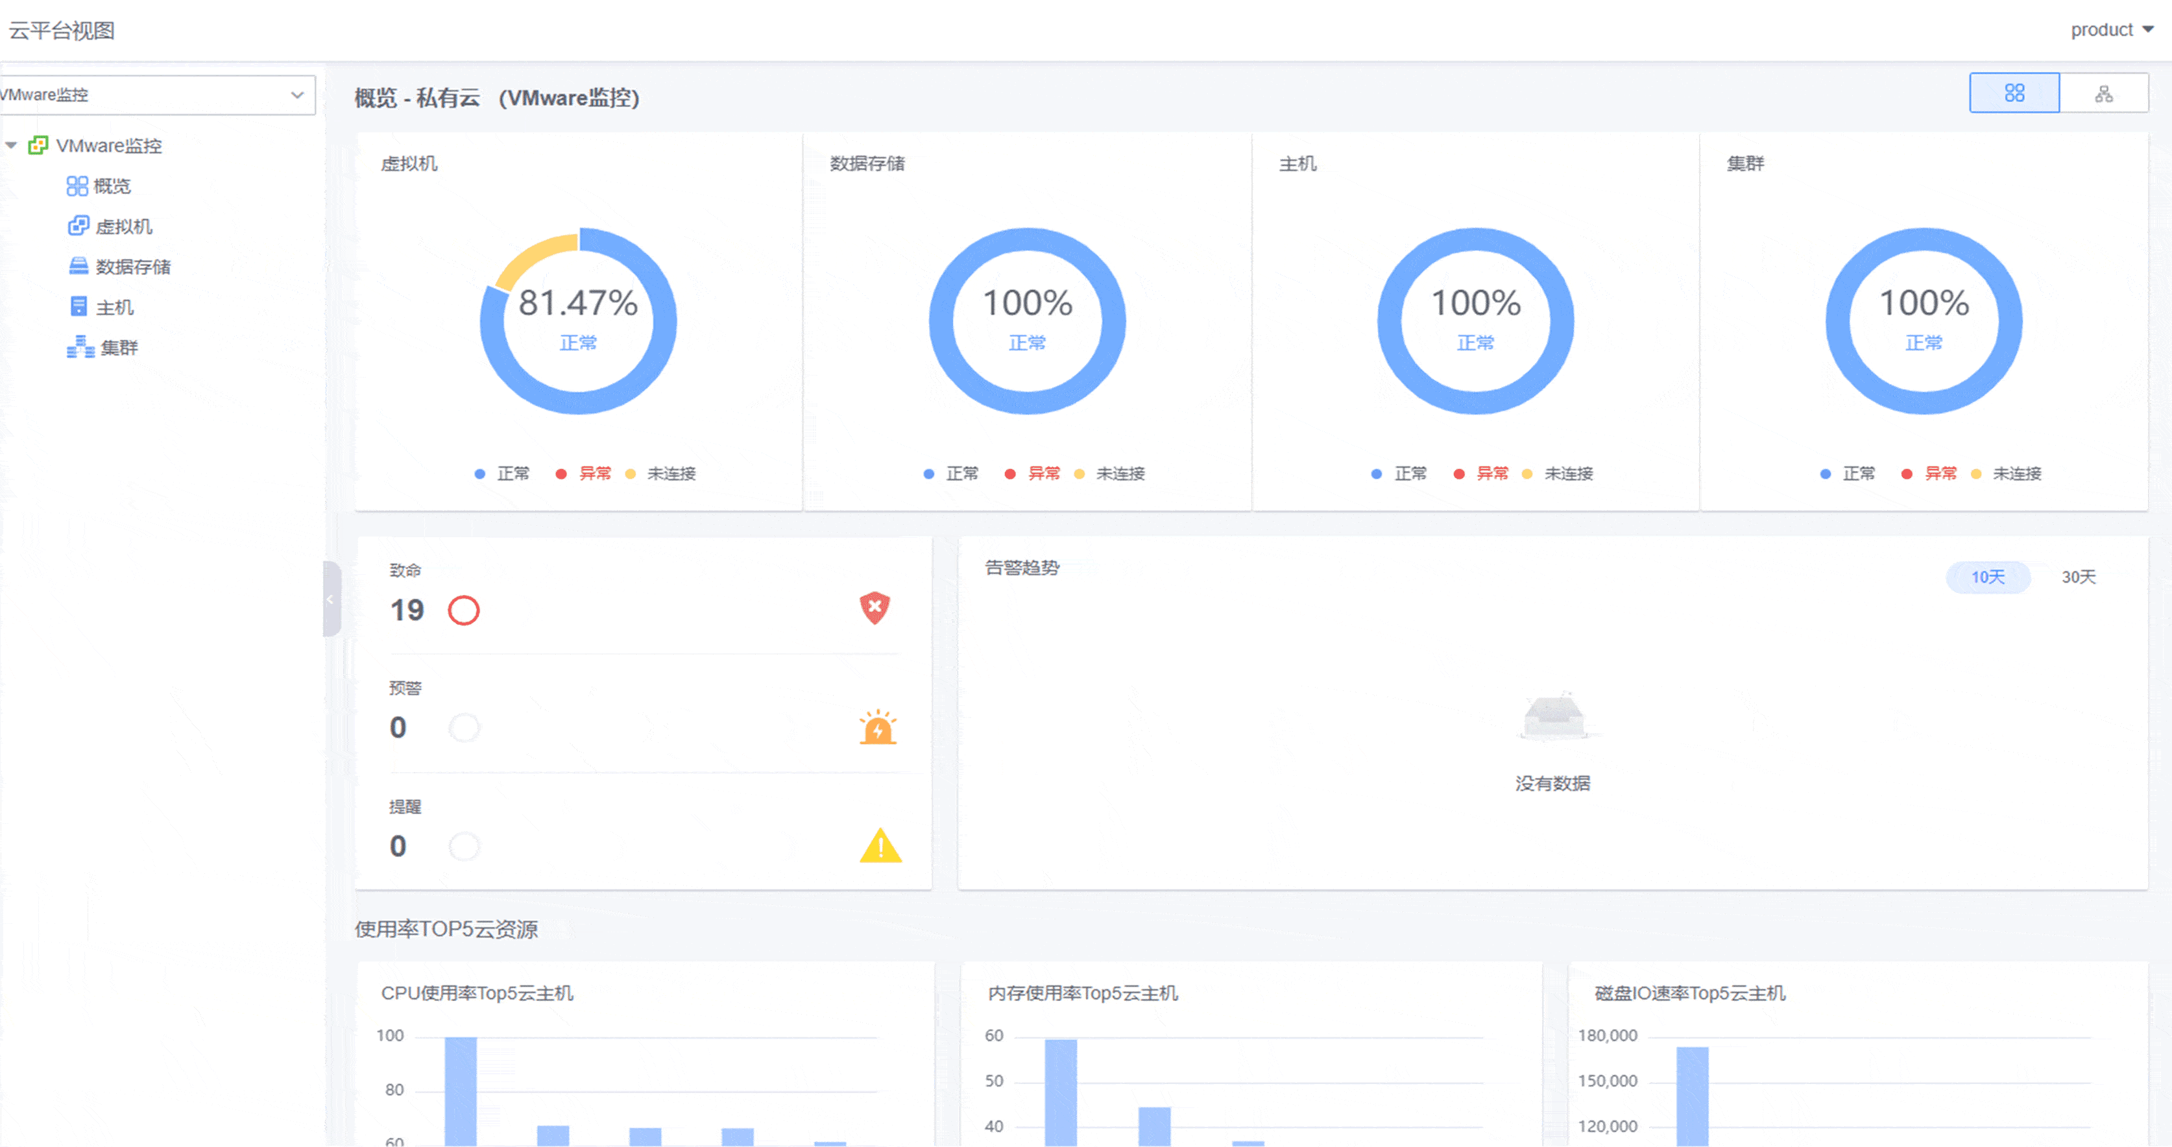Click the fatal alarm count 19
2172x1147 pixels.
click(x=406, y=610)
